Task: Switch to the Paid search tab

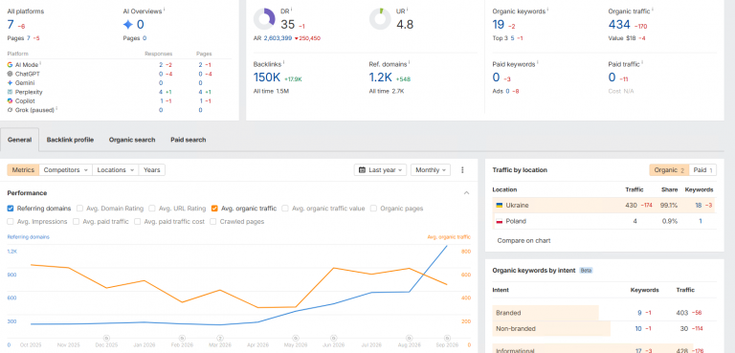Action: point(188,140)
